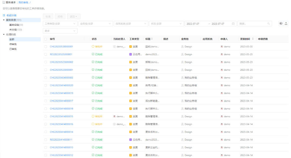
Task: Open the 状态 filter dropdown
Action: [166, 24]
